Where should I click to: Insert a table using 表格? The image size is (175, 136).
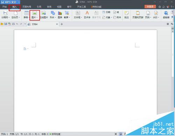tap(26, 15)
